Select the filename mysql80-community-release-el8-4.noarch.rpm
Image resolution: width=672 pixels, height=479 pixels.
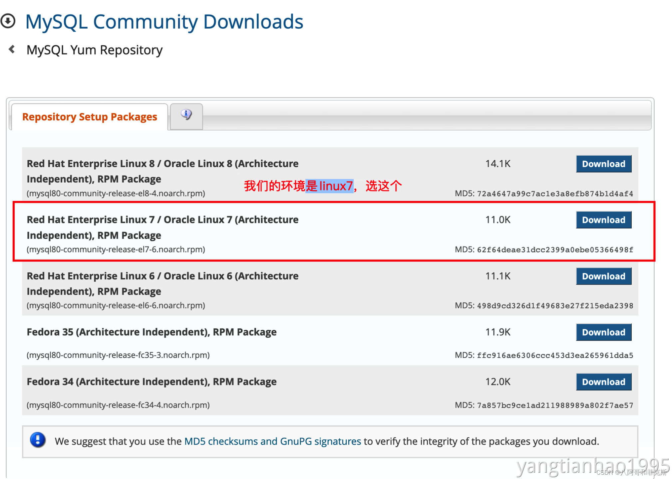coord(116,193)
